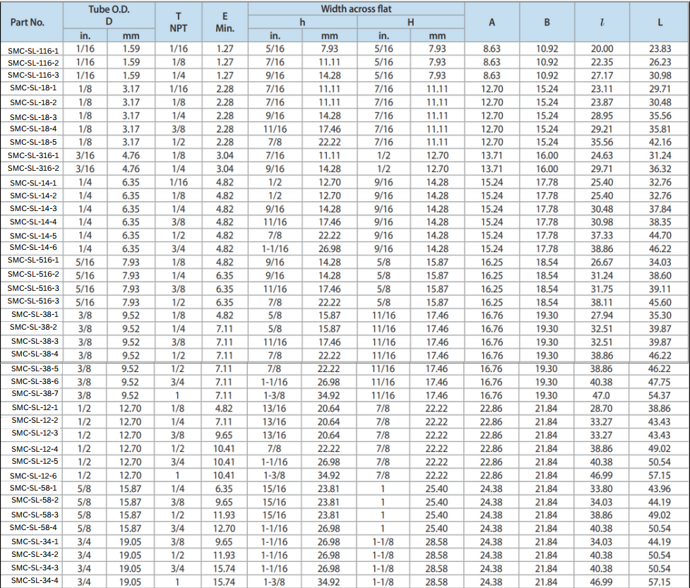
Task: Select the SMC-SL-18-4 row label
Action: [x=33, y=129]
